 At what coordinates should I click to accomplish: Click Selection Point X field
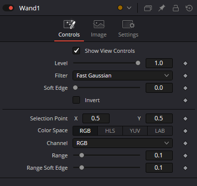(x=96, y=118)
